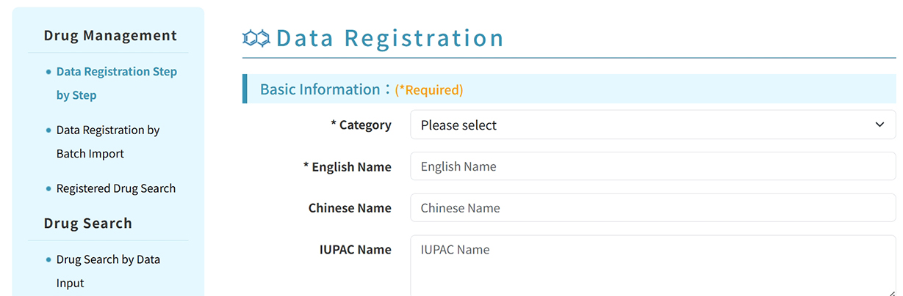This screenshot has height=296, width=903.
Task: Go to Data Registration by Batch Import
Action: click(x=108, y=142)
